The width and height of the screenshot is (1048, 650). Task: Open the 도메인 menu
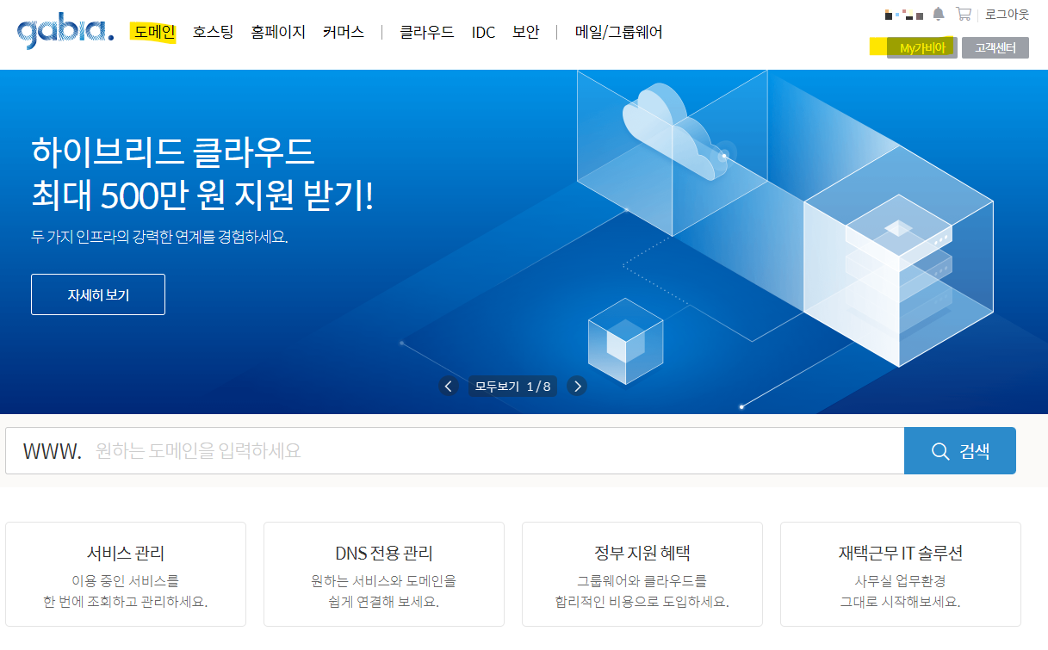click(153, 31)
